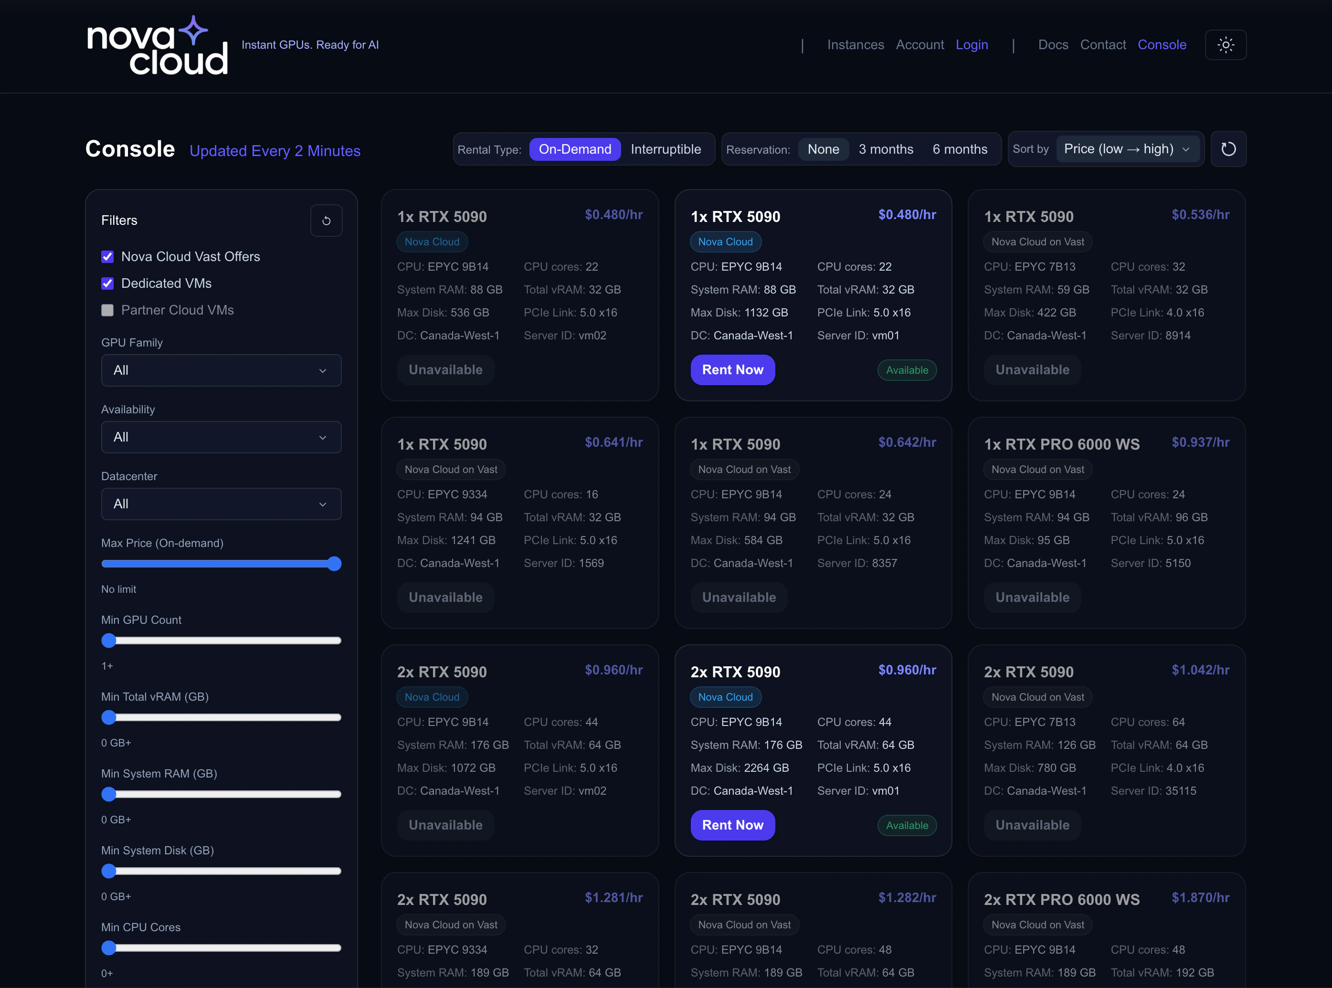Image resolution: width=1332 pixels, height=988 pixels.
Task: Click Nova Cloud on Vast tag, server 8914
Action: tap(1038, 242)
